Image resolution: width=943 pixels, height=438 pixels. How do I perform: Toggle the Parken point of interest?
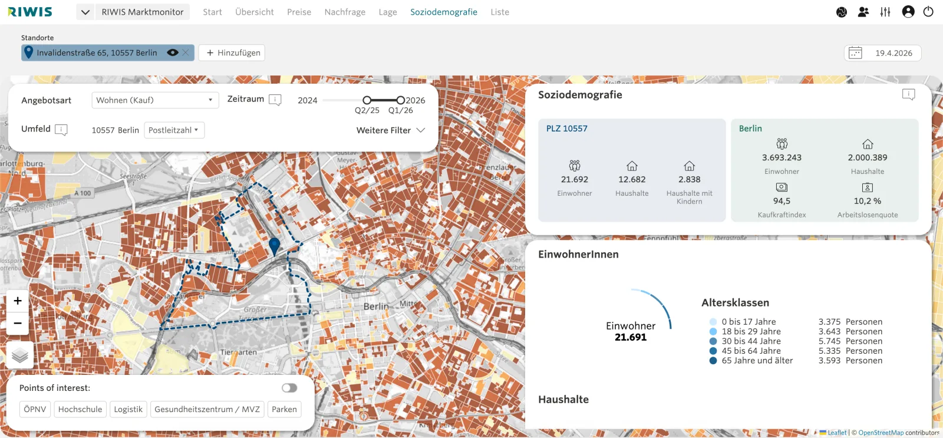click(x=284, y=409)
